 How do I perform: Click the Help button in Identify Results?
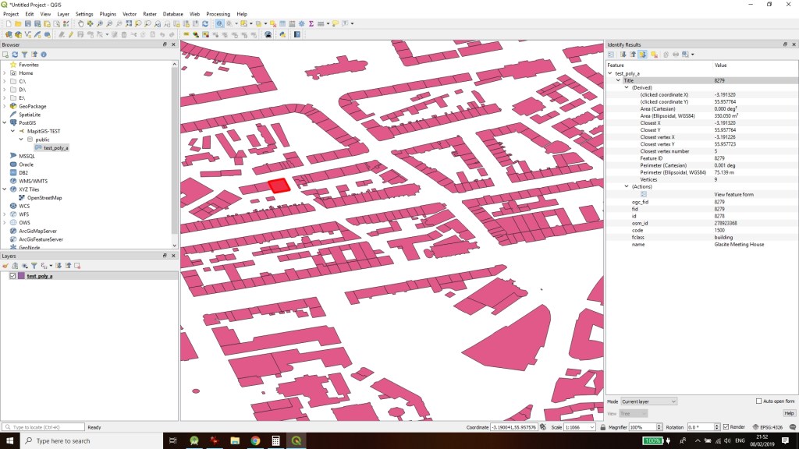tap(789, 413)
